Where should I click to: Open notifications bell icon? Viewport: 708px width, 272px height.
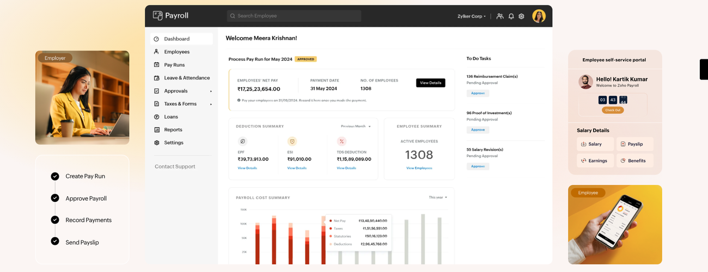click(511, 16)
